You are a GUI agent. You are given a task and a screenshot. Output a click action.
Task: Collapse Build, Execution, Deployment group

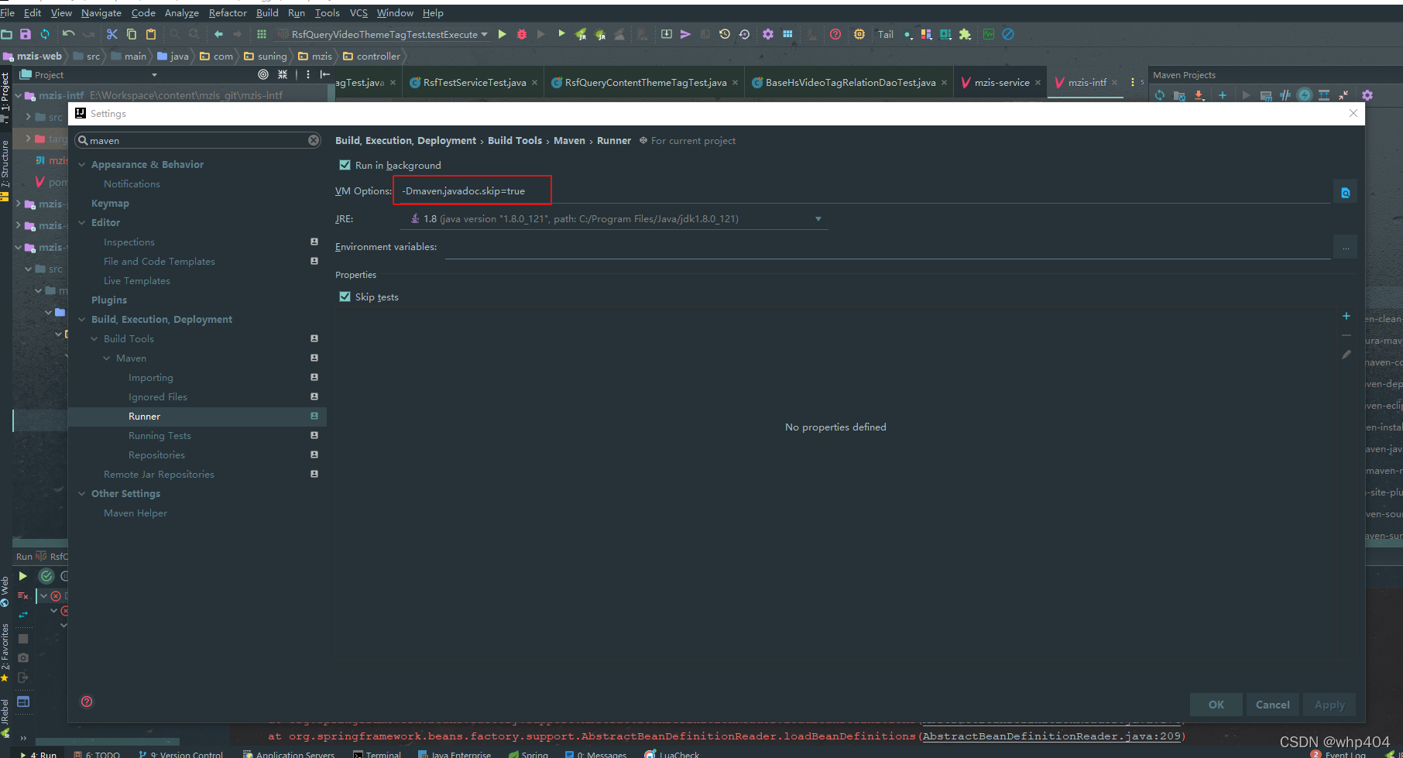point(82,319)
